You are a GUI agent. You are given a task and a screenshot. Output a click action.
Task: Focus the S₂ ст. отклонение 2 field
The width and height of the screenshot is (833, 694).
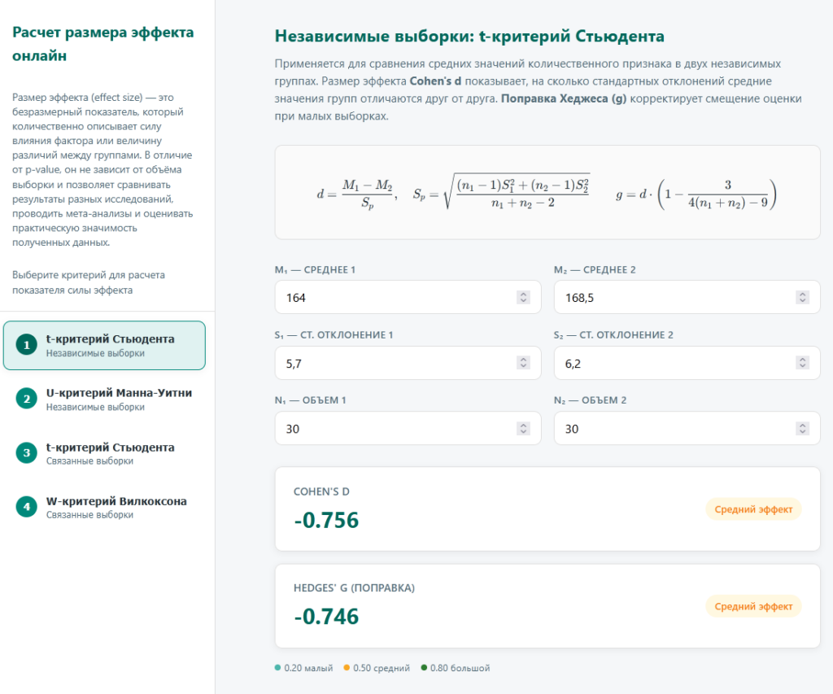click(687, 363)
